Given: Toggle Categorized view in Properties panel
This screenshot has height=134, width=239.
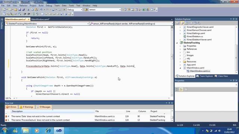Looking at the screenshot, I should (177, 89).
